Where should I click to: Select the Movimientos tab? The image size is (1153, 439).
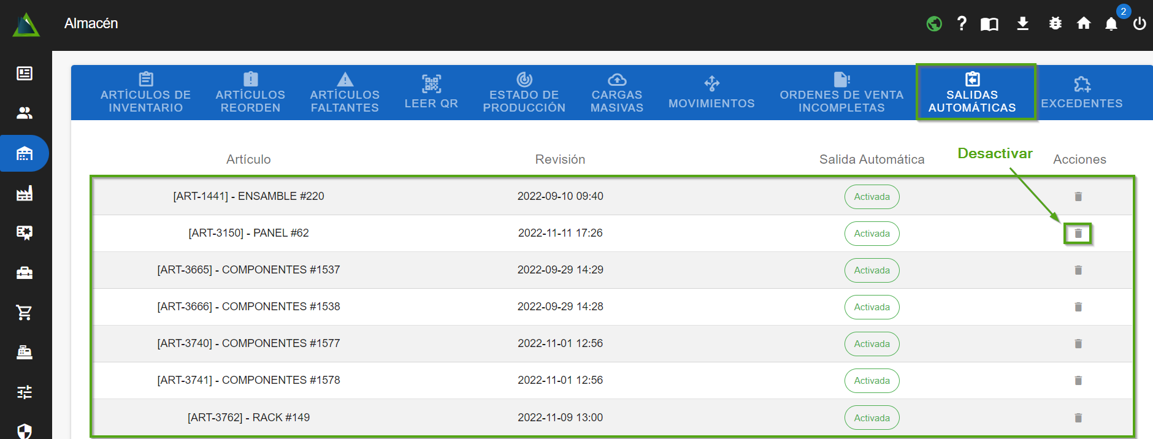711,93
